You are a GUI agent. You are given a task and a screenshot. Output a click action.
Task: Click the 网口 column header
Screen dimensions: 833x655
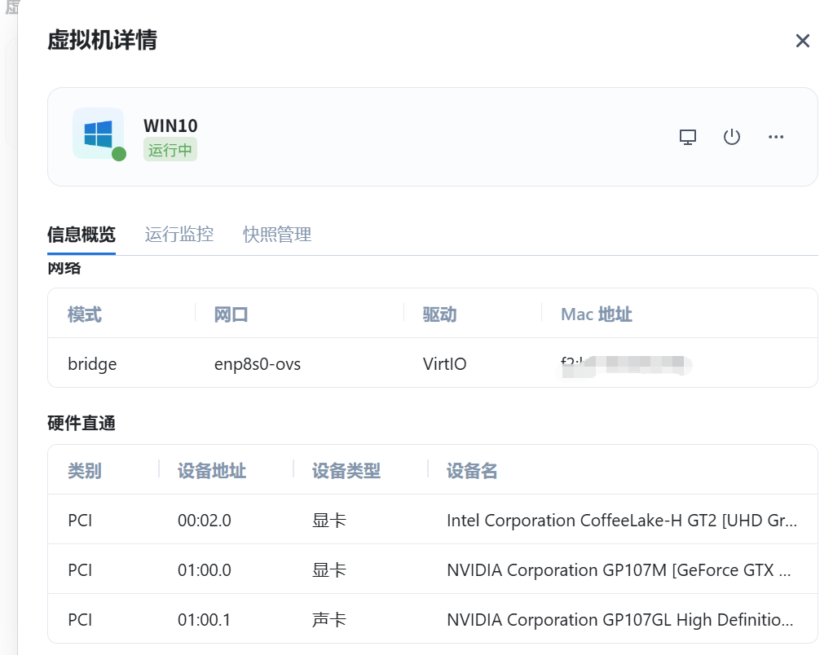(x=231, y=314)
